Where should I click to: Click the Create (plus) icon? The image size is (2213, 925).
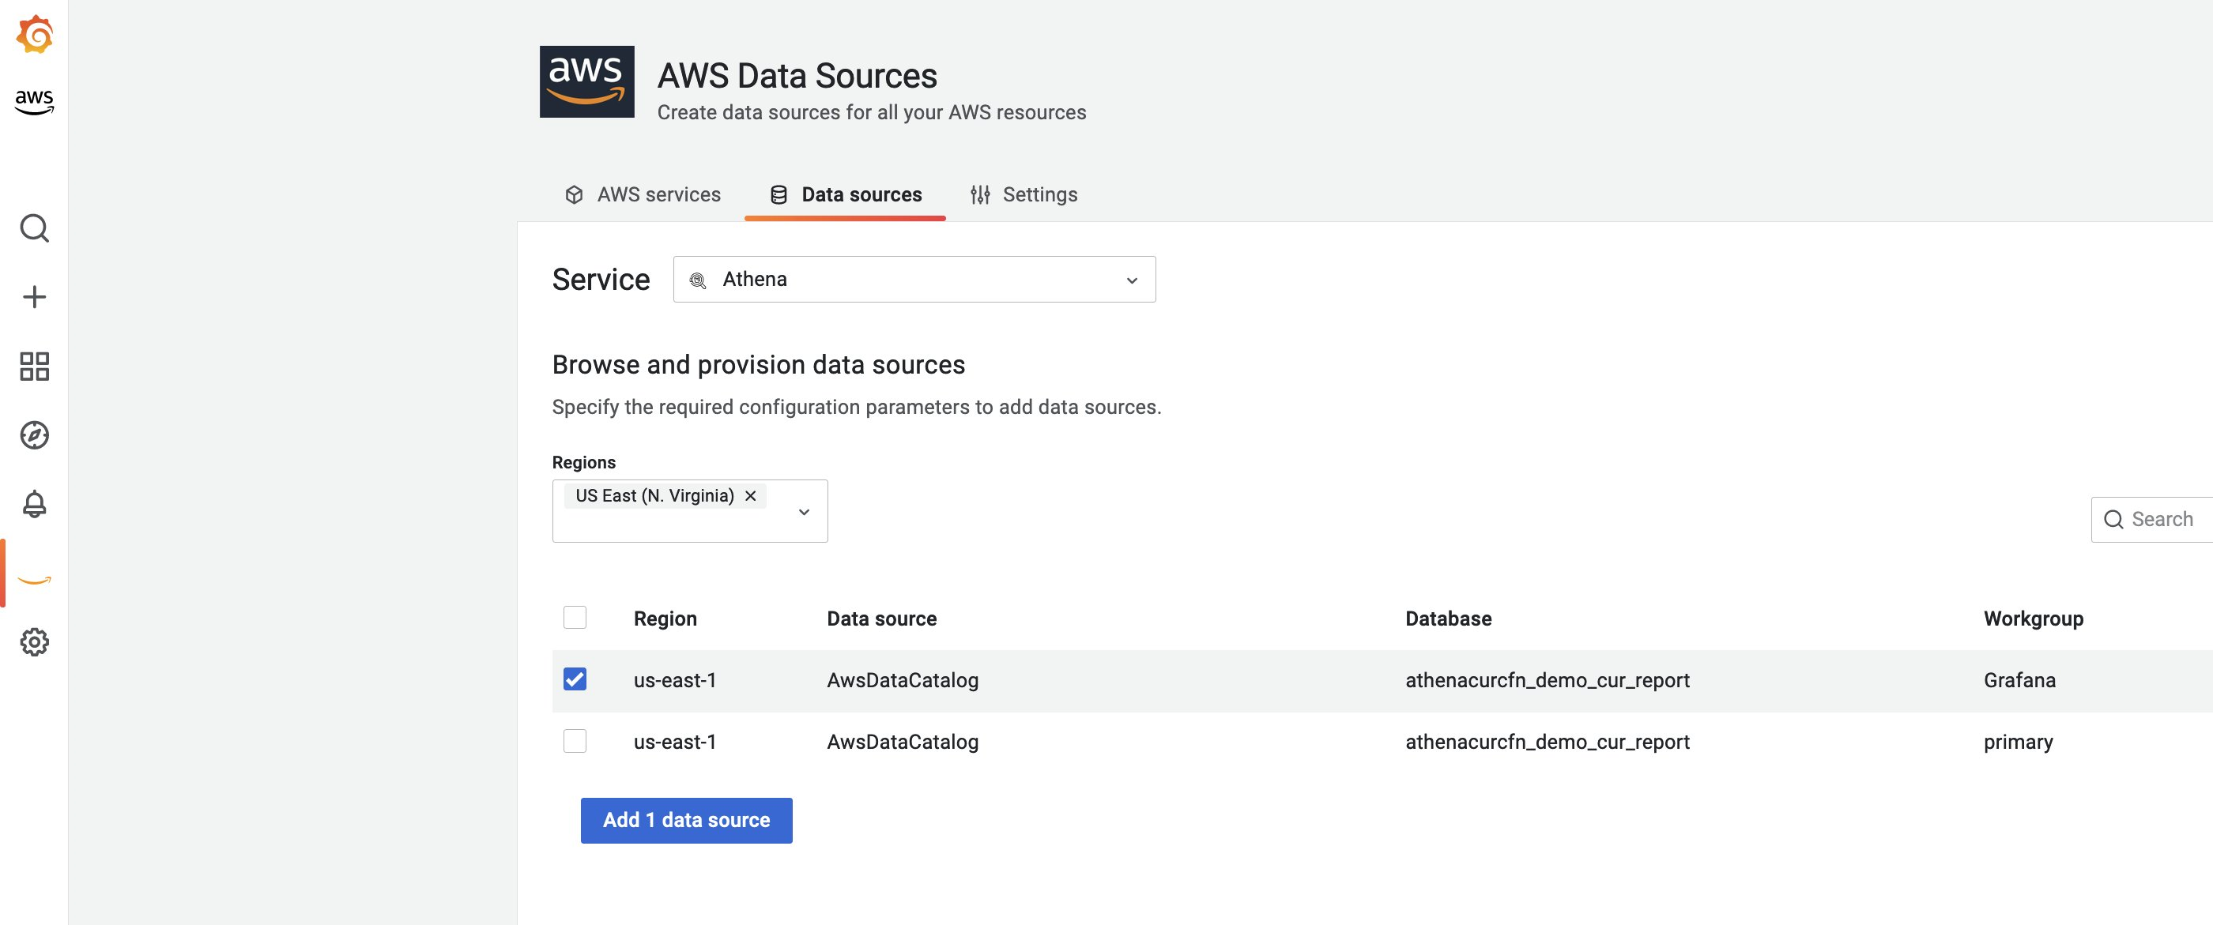pos(34,295)
